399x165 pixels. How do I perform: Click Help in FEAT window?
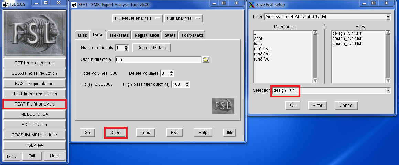tap(203, 132)
